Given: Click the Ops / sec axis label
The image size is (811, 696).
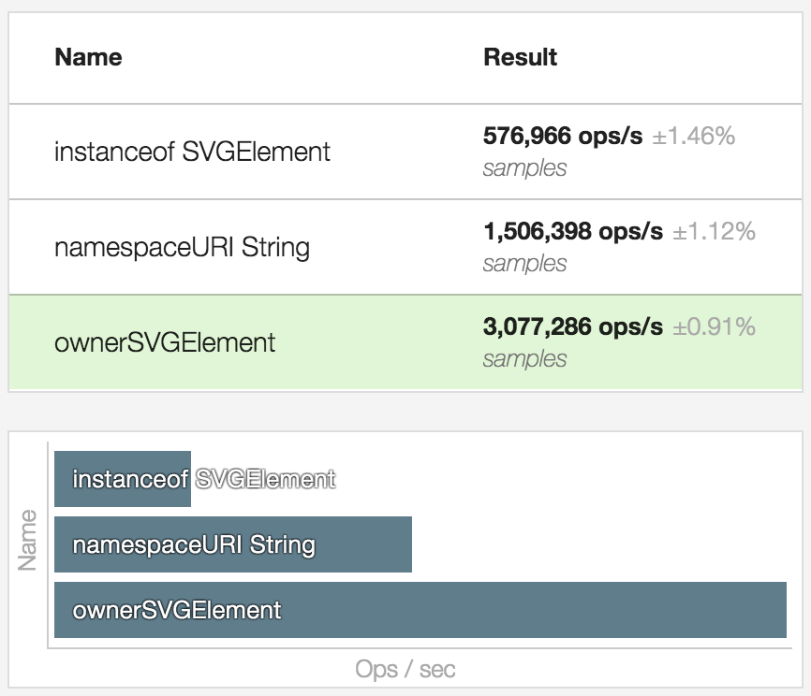Looking at the screenshot, I should (405, 670).
